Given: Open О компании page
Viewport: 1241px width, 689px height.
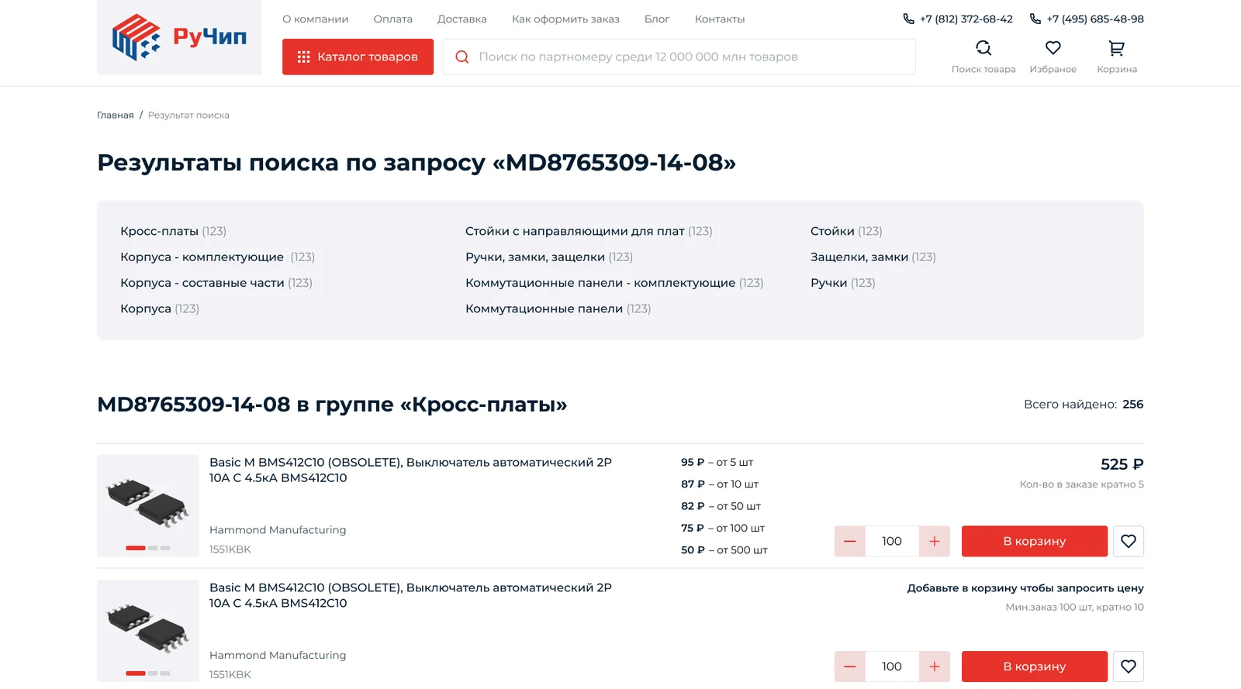Looking at the screenshot, I should tap(316, 19).
